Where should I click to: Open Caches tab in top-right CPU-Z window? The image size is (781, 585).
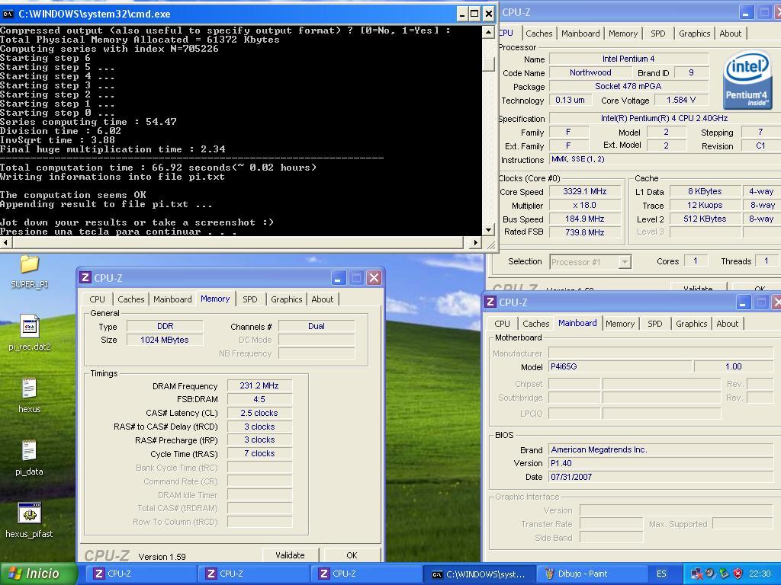pos(539,34)
